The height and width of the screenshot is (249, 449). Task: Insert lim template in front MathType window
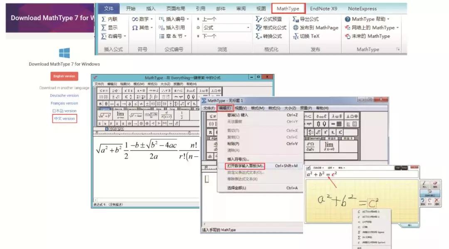tap(329, 146)
